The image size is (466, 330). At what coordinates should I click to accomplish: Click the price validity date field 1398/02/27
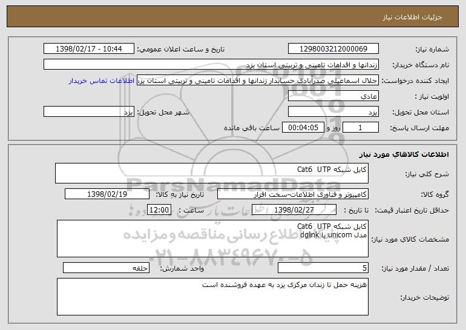click(x=294, y=210)
